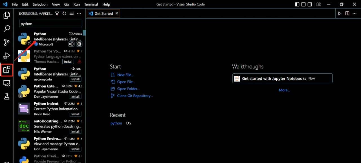The image size is (361, 163).
Task: Open the Remote Explorer icon
Action: (x=7, y=83)
